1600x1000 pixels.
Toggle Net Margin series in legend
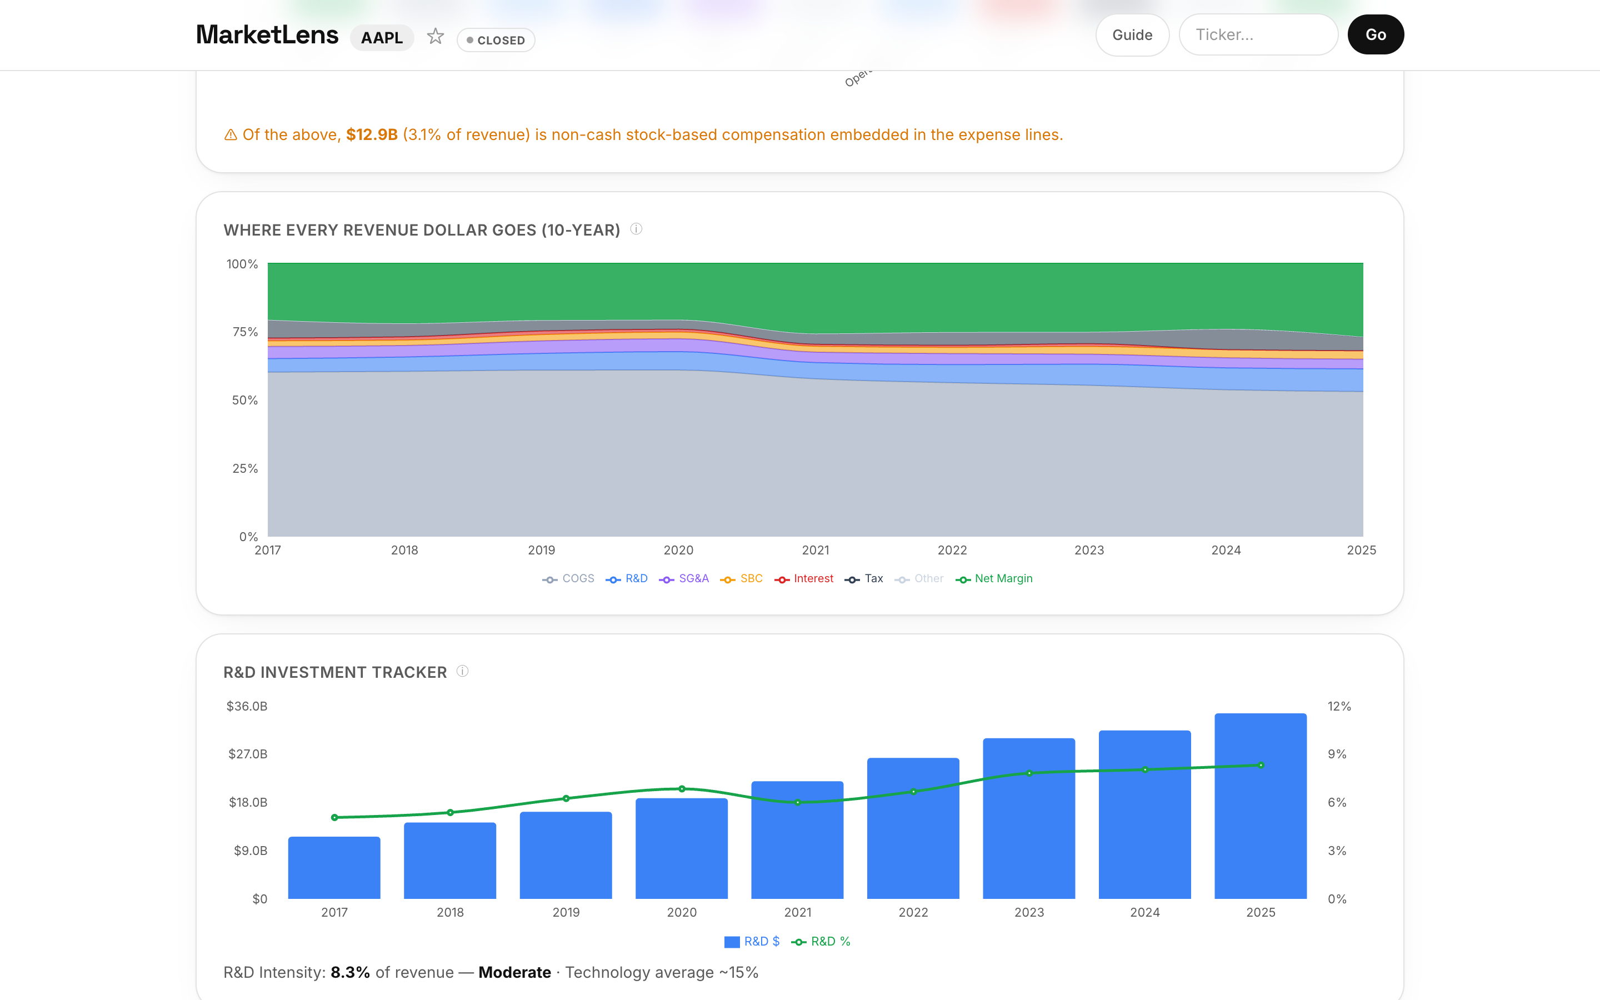(x=994, y=579)
